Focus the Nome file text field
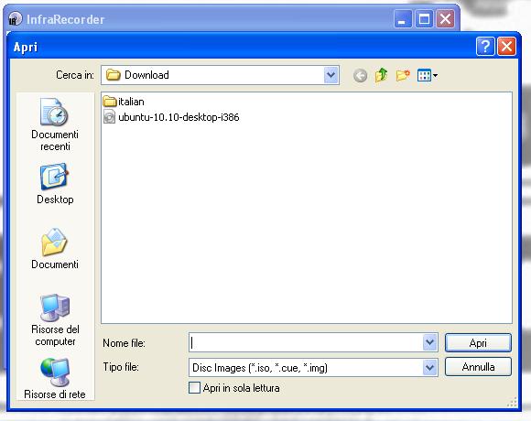Viewport: 531px width, 421px height. coord(306,342)
